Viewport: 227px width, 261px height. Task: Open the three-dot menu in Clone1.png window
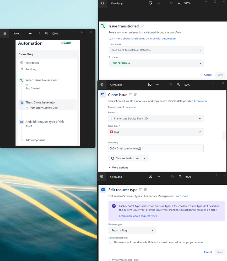coord(158,3)
